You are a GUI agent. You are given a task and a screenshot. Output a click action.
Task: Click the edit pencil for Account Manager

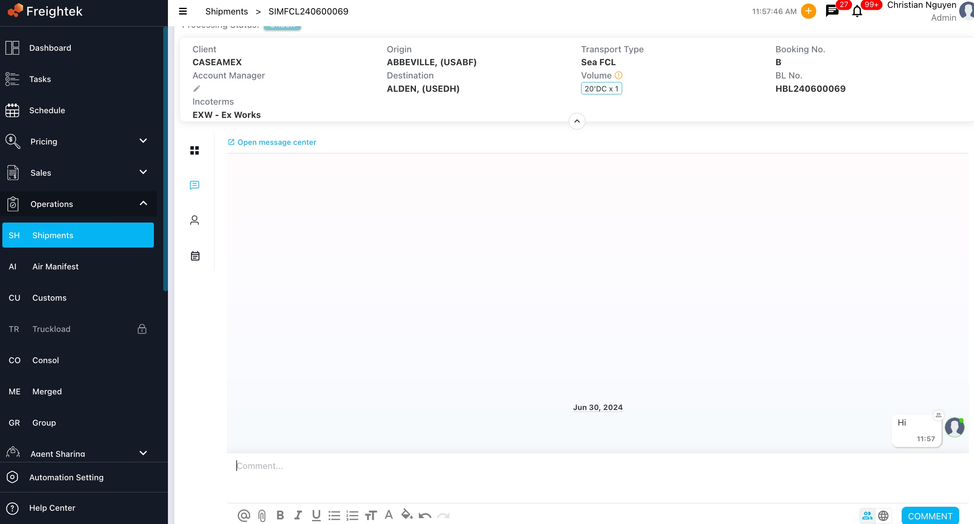pos(197,89)
